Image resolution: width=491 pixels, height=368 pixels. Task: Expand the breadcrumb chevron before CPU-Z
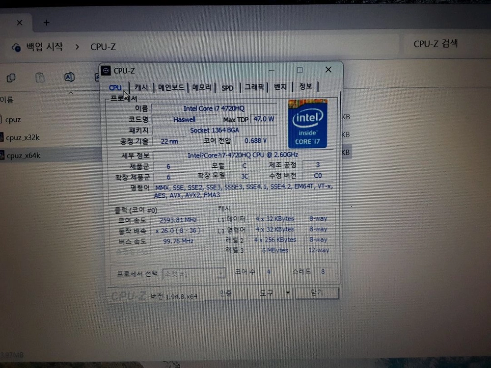(77, 47)
